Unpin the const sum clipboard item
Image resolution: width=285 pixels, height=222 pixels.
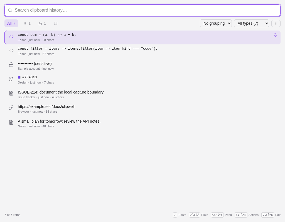click(x=275, y=35)
